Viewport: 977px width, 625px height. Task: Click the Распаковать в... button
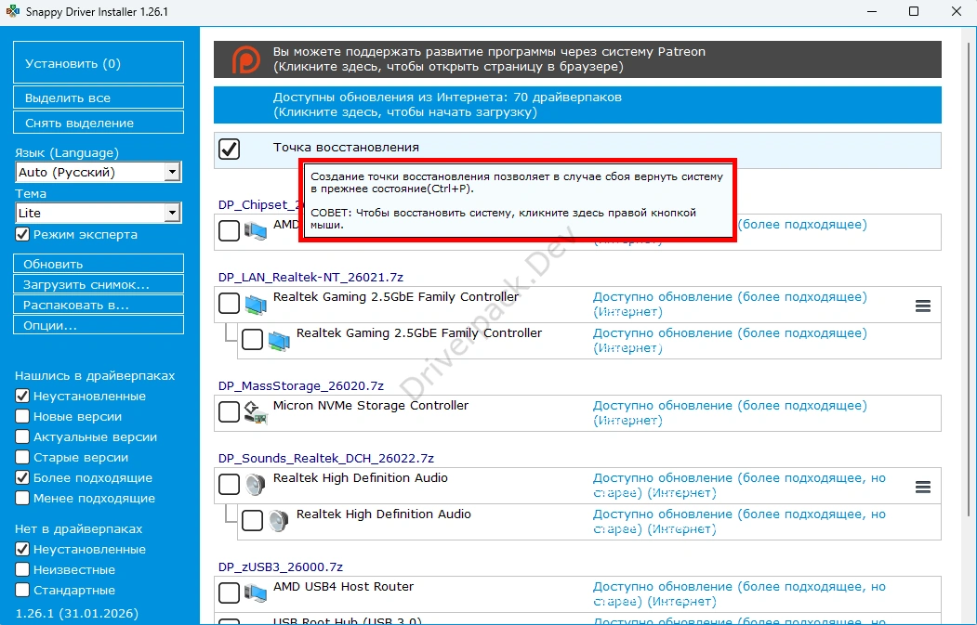[99, 305]
